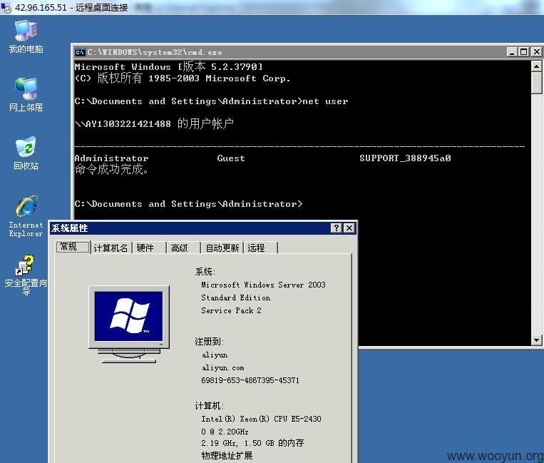Click the 'Intel(R) Xeon(R) CPU E5-2430' text
Viewport: 544px width, 463px height.
point(261,419)
